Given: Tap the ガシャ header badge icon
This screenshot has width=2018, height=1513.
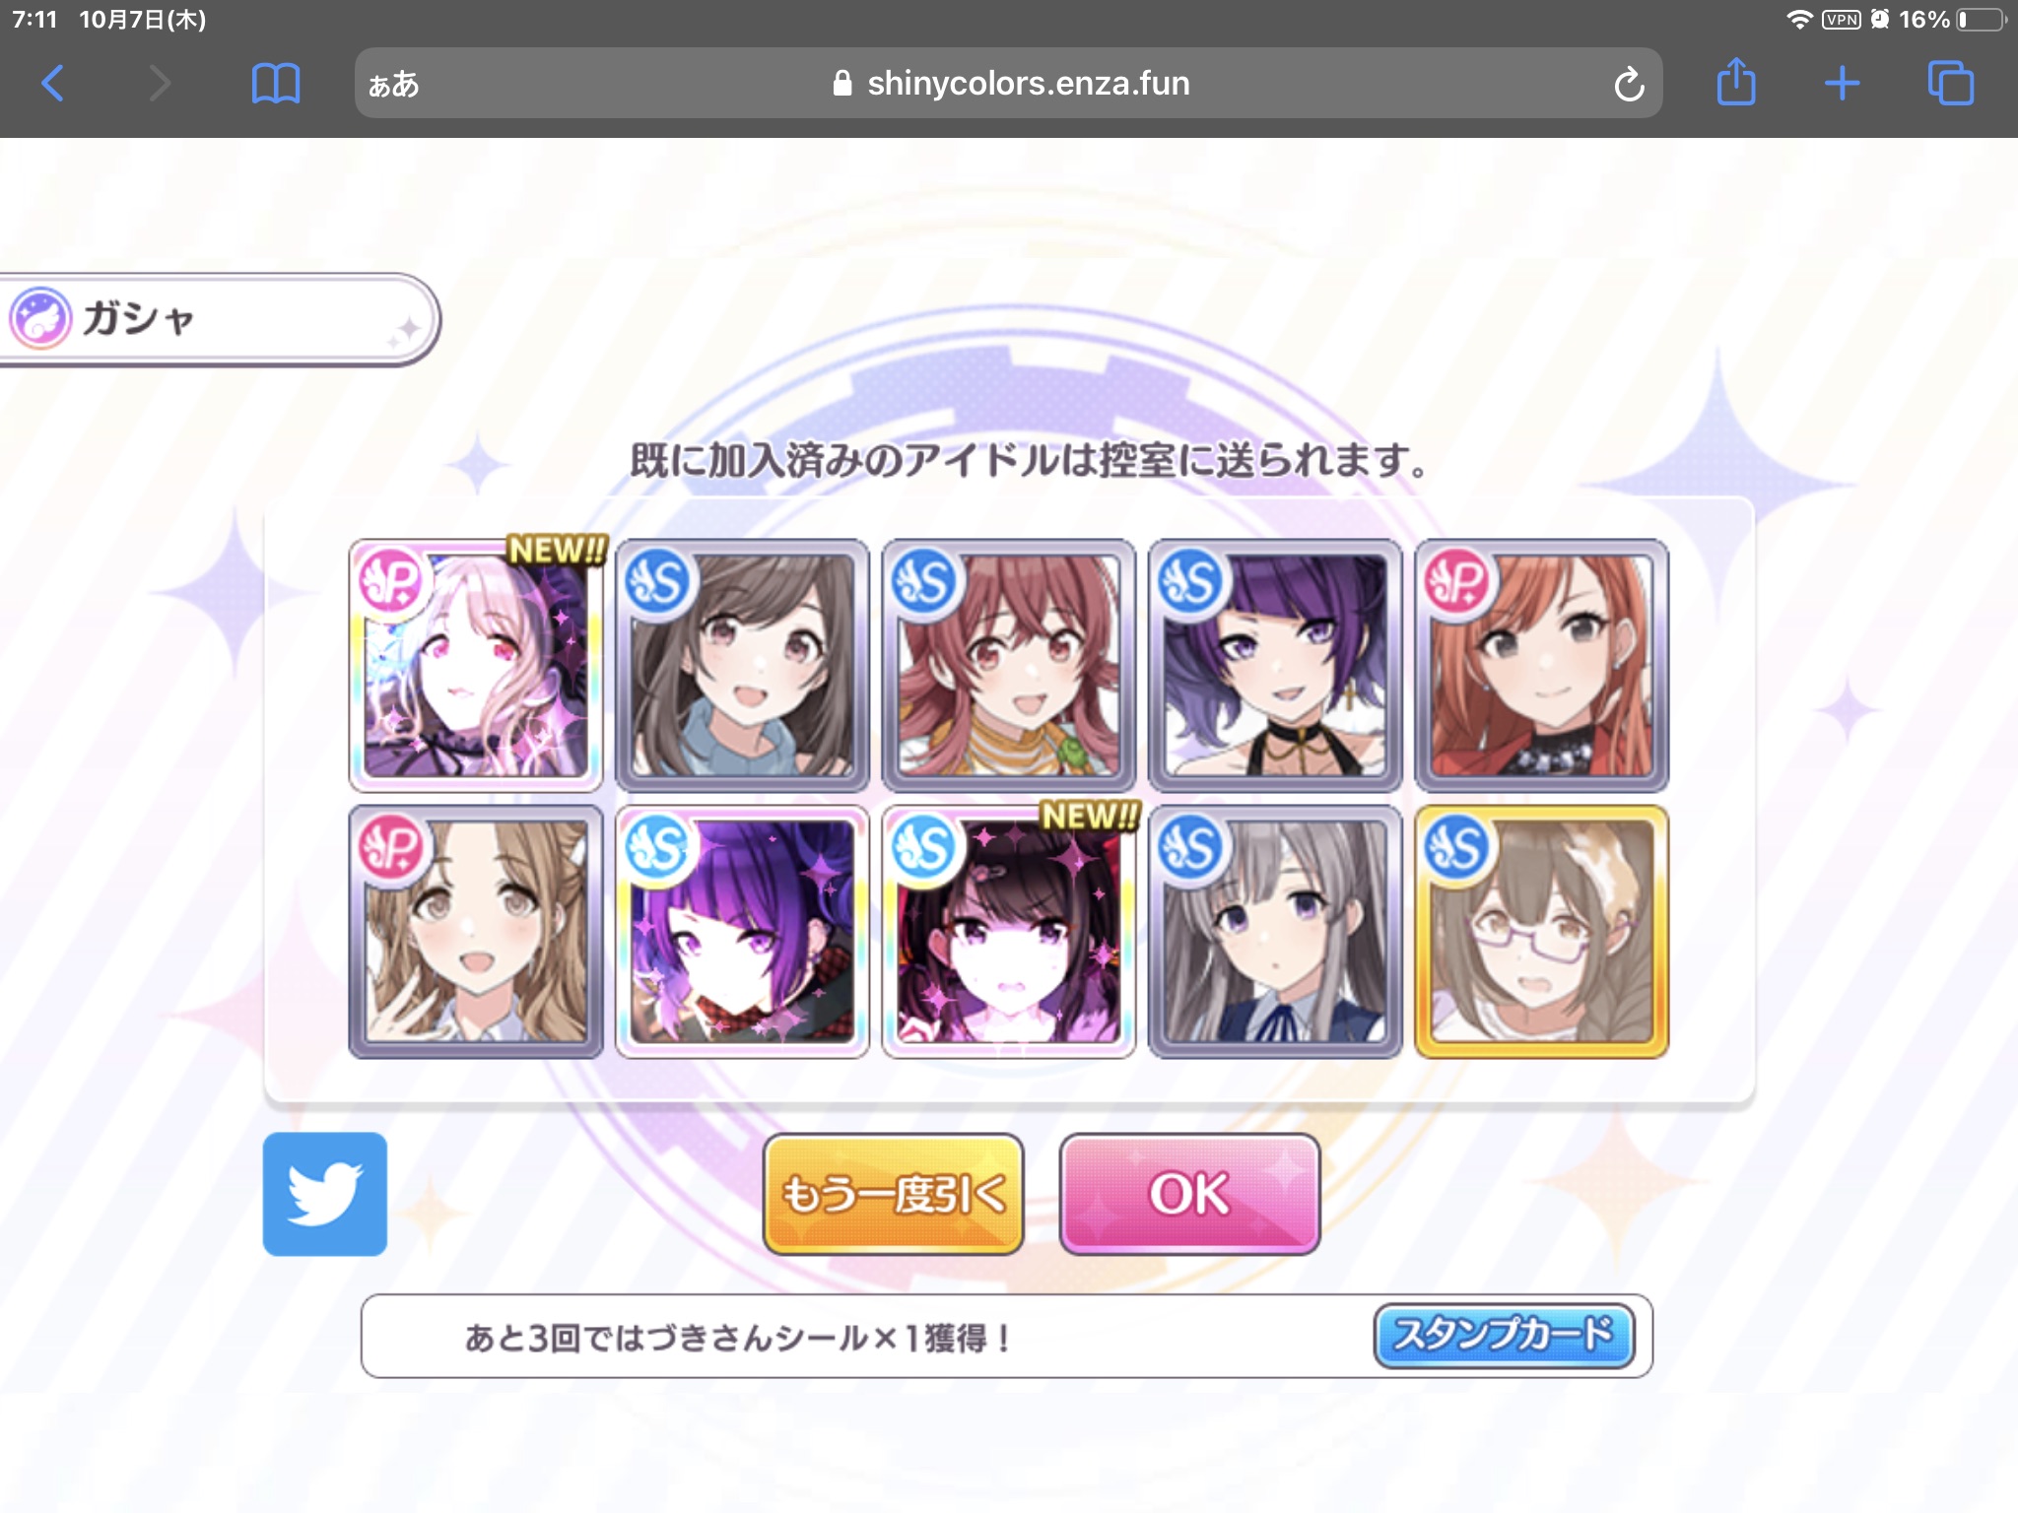Looking at the screenshot, I should pyautogui.click(x=40, y=319).
